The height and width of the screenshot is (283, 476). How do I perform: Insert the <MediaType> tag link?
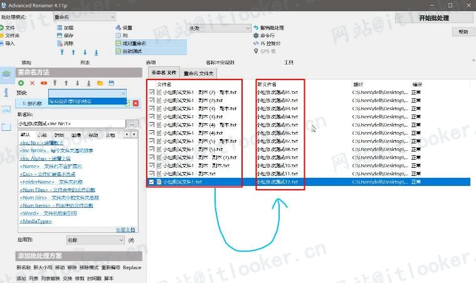click(x=36, y=221)
